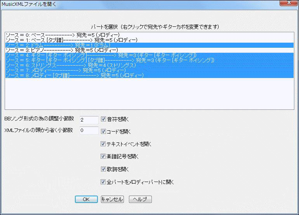Click the BBソング形式の為の調整小節数 field

click(x=89, y=120)
